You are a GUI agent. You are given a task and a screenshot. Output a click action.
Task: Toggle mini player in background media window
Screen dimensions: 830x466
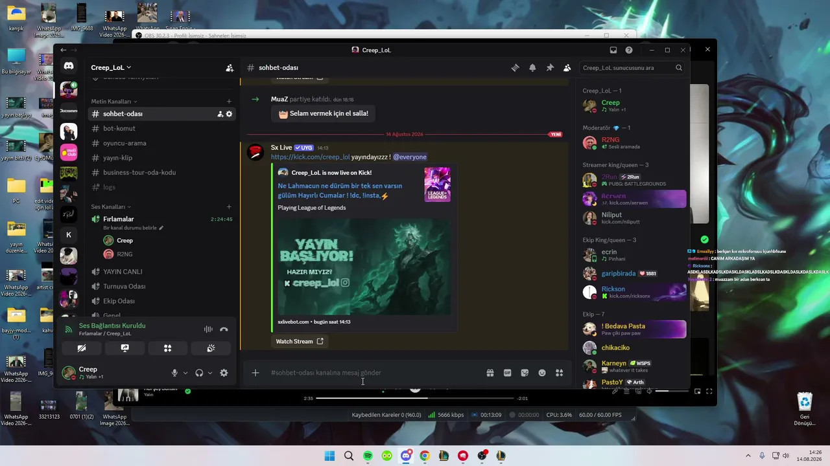pos(697,391)
